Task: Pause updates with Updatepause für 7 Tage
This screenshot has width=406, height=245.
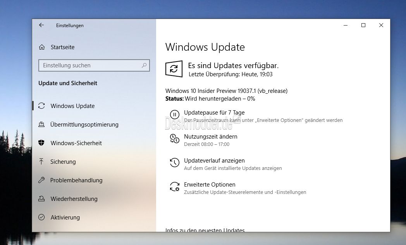Action: pos(214,113)
